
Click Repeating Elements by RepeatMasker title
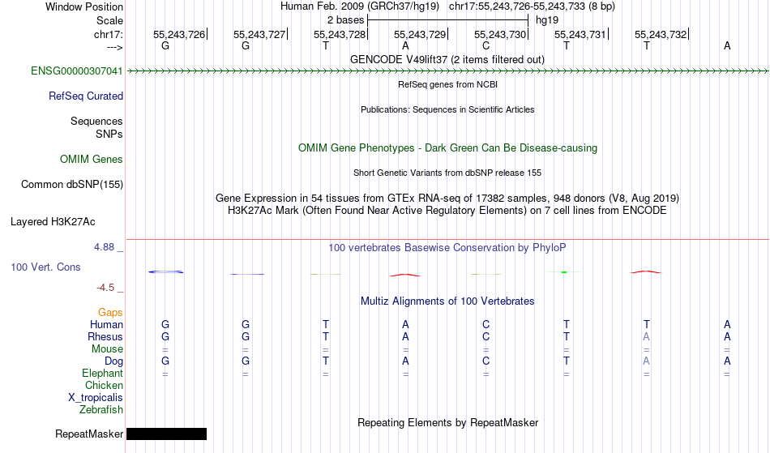click(x=448, y=423)
